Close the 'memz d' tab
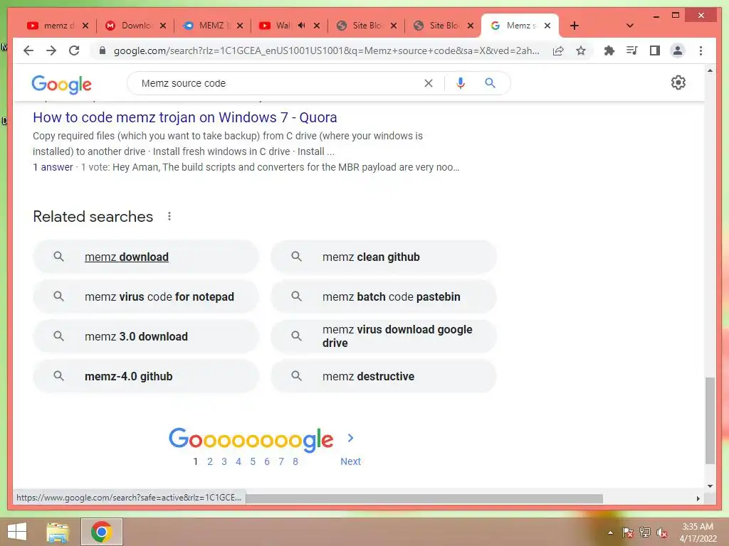The height and width of the screenshot is (546, 729). click(x=85, y=26)
